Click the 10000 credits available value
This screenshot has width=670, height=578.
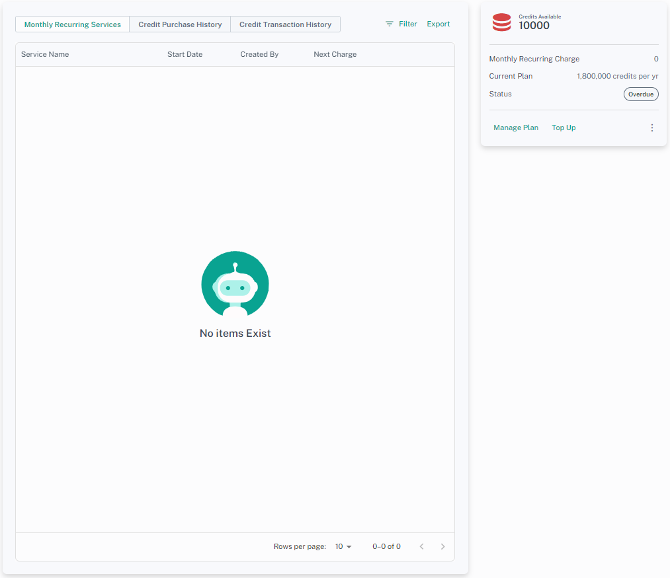click(x=534, y=26)
